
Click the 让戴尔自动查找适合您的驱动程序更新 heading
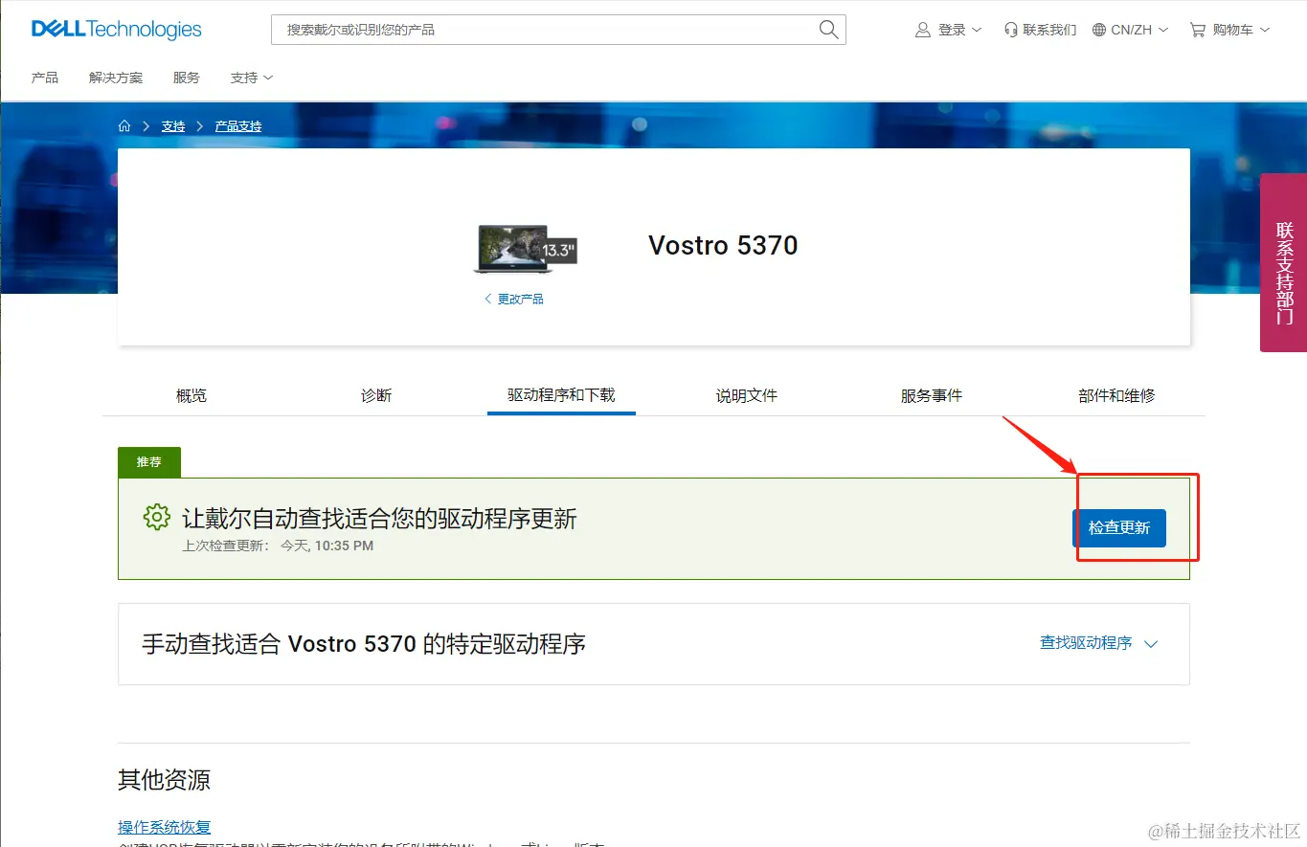tap(379, 519)
